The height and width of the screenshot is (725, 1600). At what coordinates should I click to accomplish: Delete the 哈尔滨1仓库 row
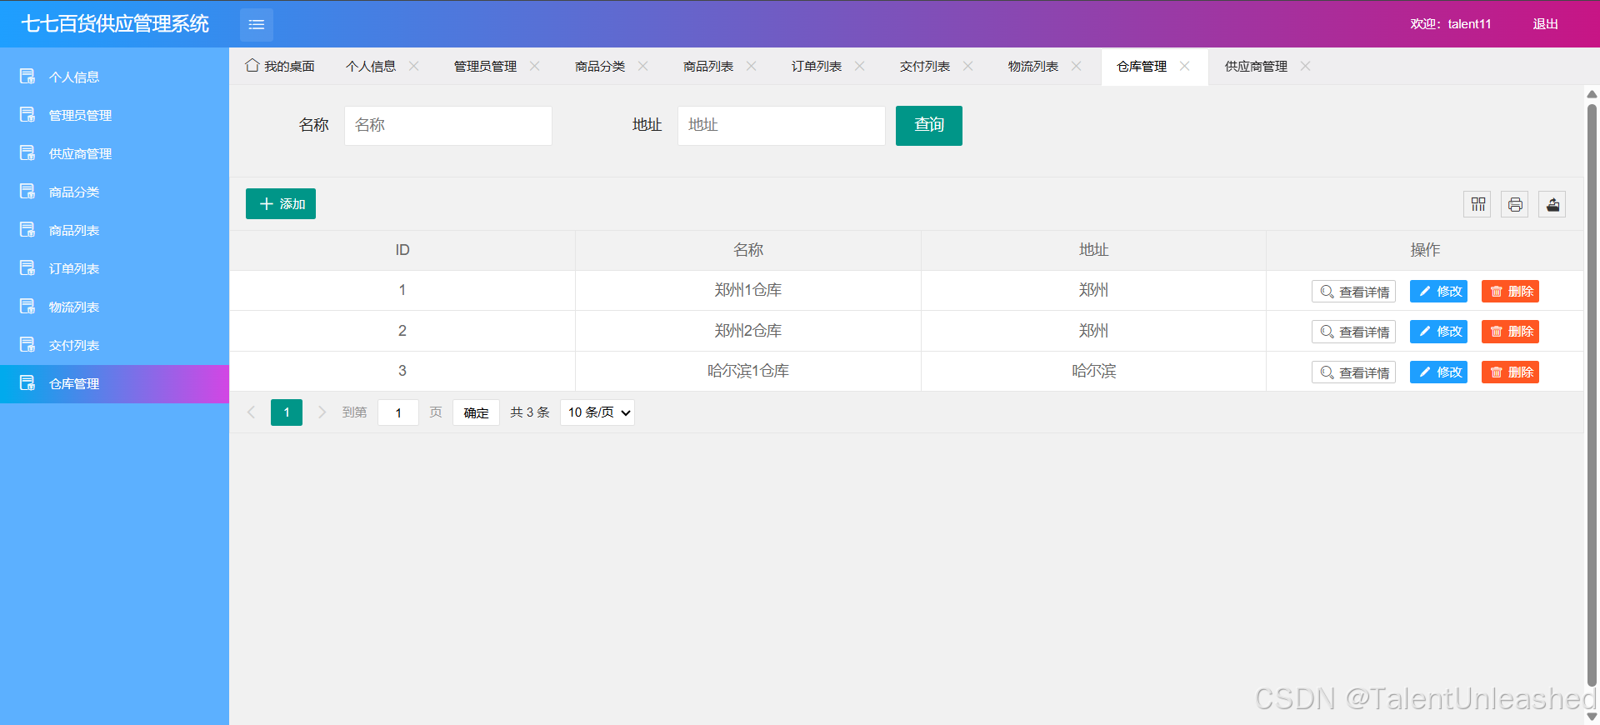tap(1510, 372)
